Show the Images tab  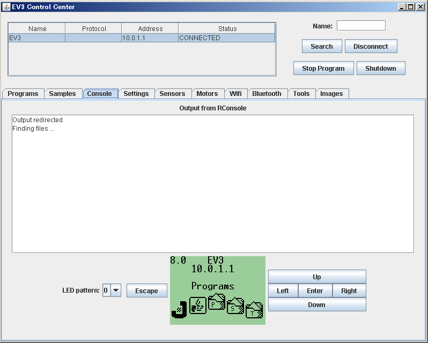pyautogui.click(x=331, y=94)
